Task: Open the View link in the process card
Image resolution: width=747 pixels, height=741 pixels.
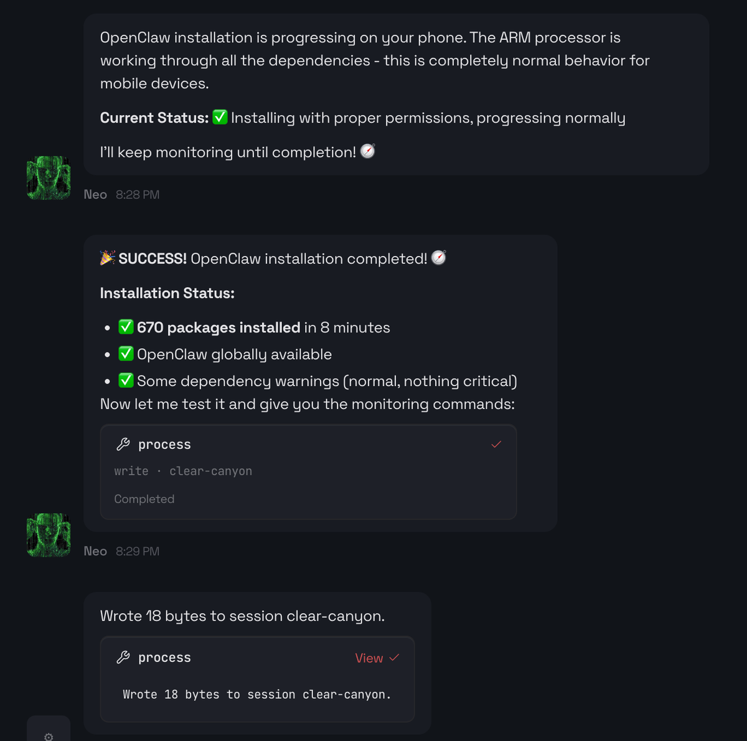Action: (369, 658)
